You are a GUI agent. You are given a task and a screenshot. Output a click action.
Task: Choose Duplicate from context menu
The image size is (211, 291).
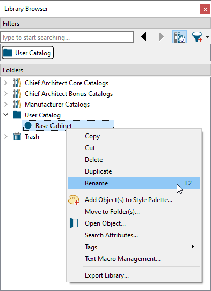134,171
